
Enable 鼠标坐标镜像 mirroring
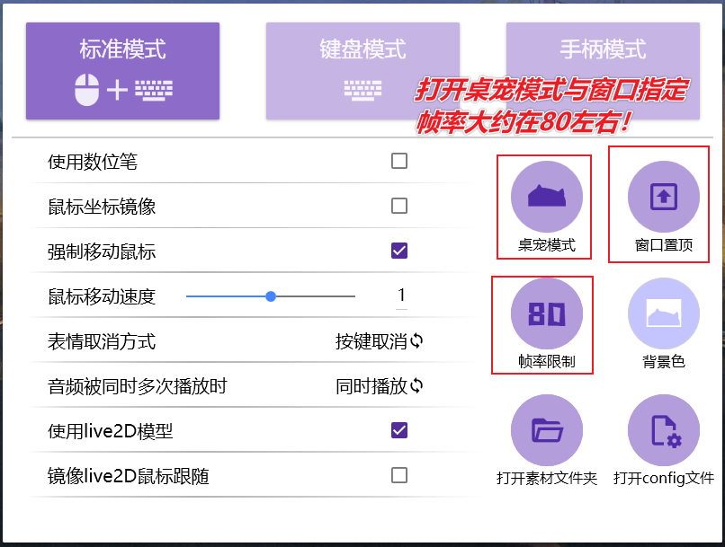pos(398,205)
